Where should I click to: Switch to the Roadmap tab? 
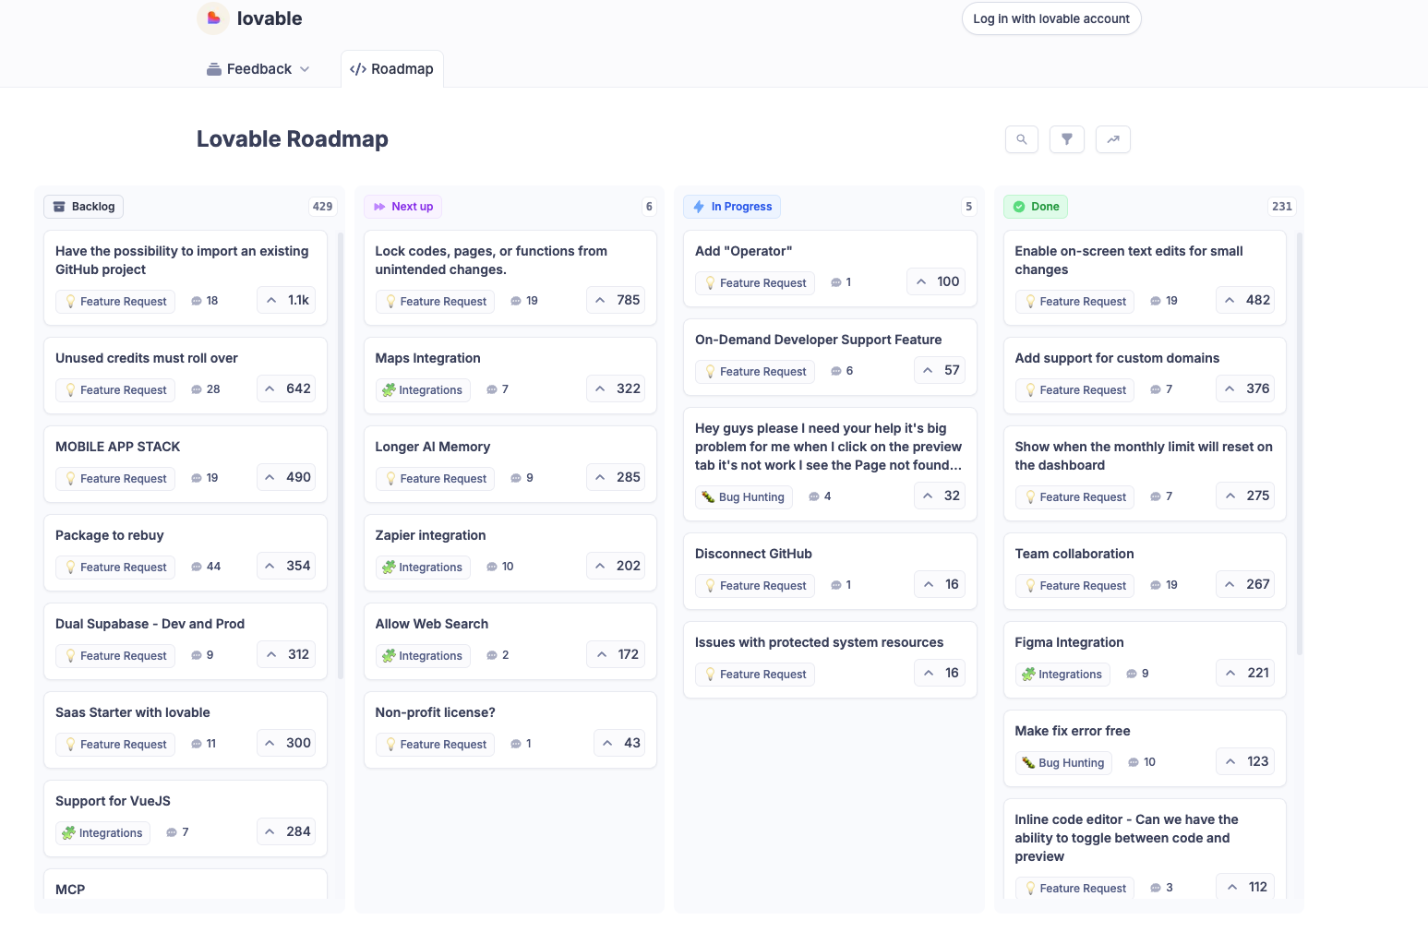tap(392, 69)
